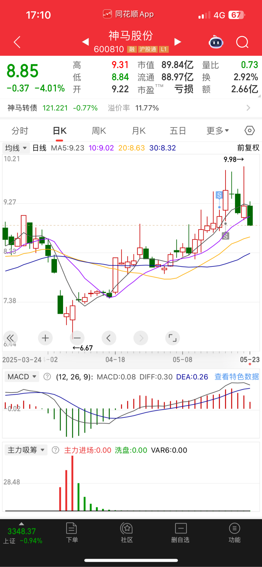Open 查看特色数据 link
Image resolution: width=262 pixels, height=567 pixels.
click(236, 377)
